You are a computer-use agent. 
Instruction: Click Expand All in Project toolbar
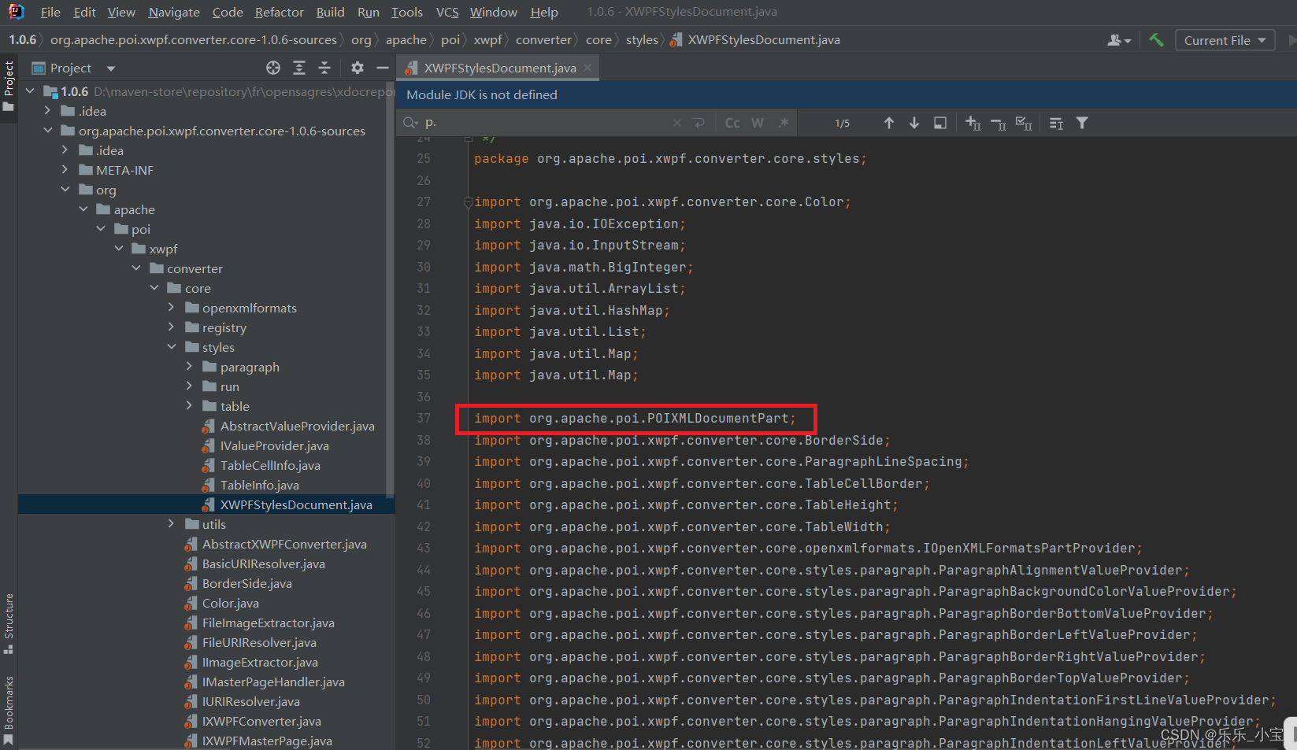tap(299, 68)
